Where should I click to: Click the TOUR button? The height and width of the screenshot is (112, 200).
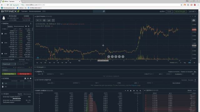(169, 12)
